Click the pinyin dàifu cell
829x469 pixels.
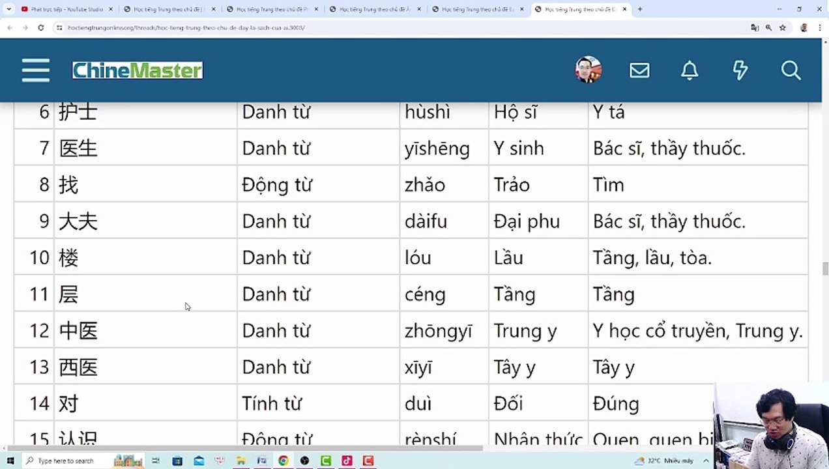tap(444, 221)
